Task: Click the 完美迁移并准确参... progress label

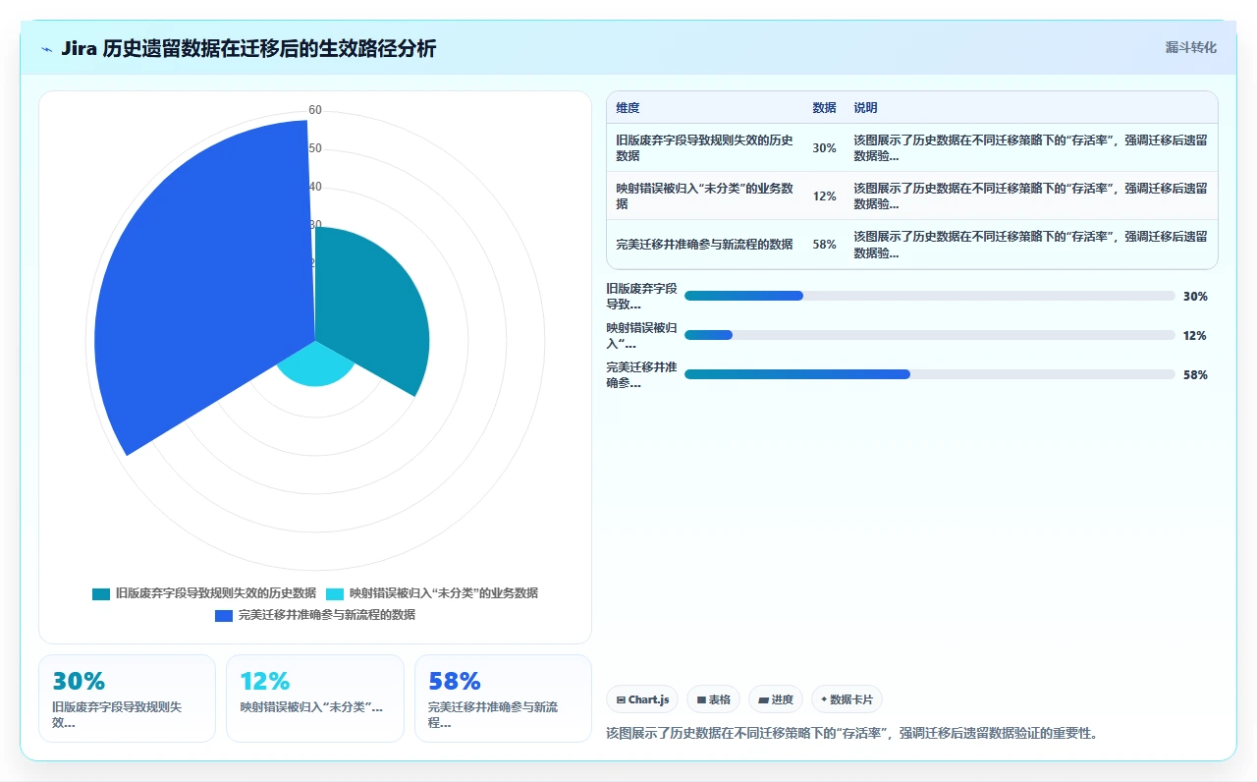Action: 641,374
